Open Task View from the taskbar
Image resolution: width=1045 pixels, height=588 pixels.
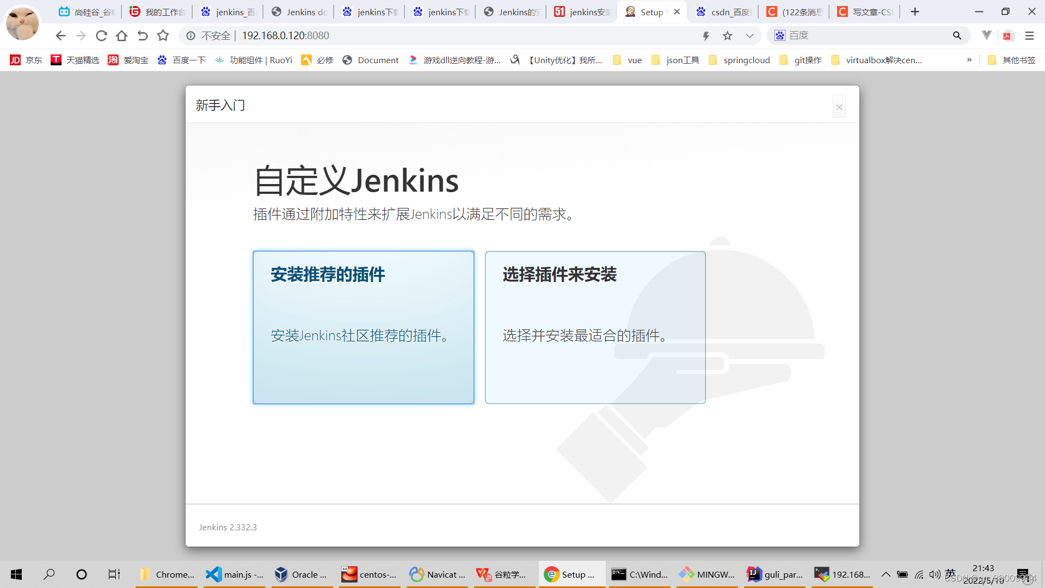tap(114, 574)
